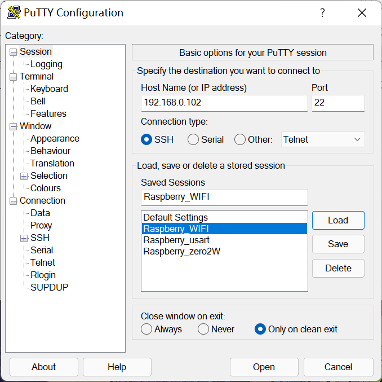Open the Keyboard settings category
382x382 pixels.
click(x=49, y=89)
